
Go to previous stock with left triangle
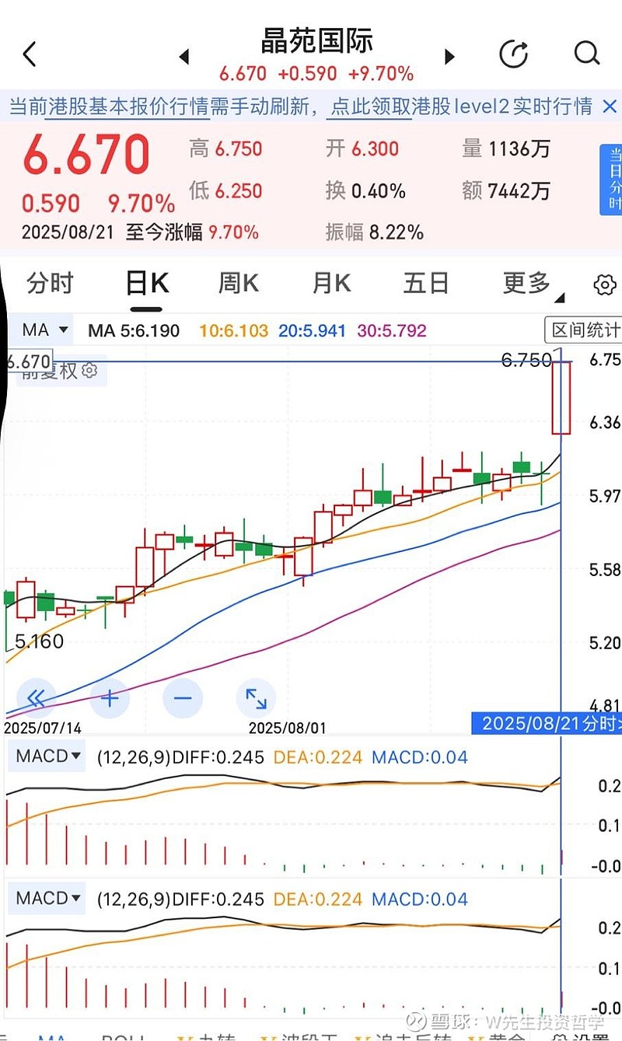tap(184, 57)
